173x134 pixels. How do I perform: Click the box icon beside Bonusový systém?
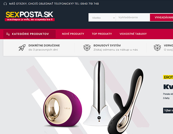coord(87,48)
